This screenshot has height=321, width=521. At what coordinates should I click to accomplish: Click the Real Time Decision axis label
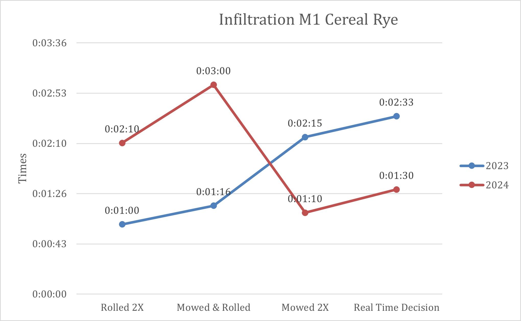[396, 307]
